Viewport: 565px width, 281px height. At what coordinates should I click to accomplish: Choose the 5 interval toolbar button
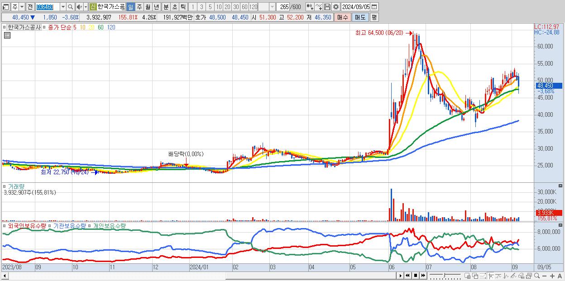click(210, 7)
